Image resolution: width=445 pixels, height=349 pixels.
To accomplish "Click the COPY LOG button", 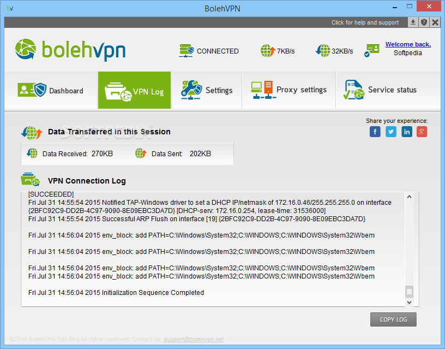I will 393,320.
